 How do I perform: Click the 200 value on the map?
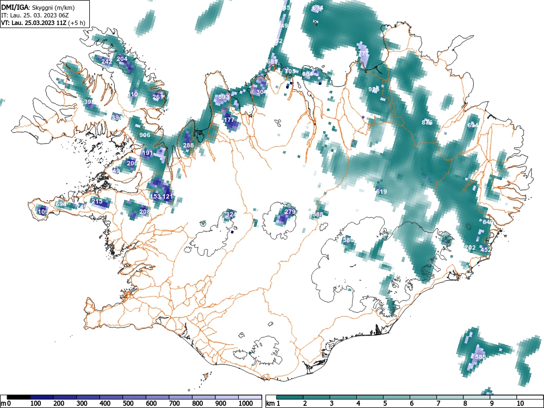132,163
